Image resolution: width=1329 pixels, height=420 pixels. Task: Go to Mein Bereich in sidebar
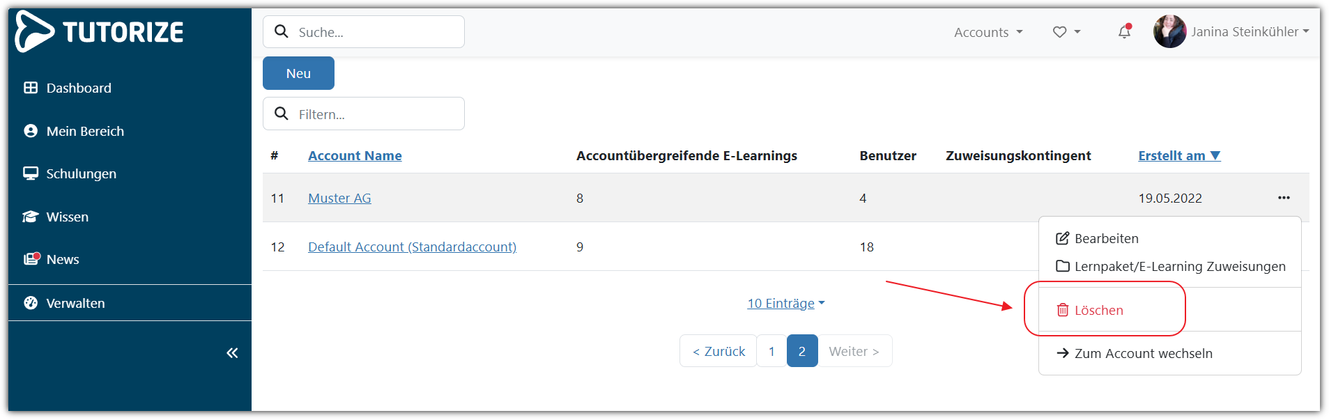click(84, 132)
